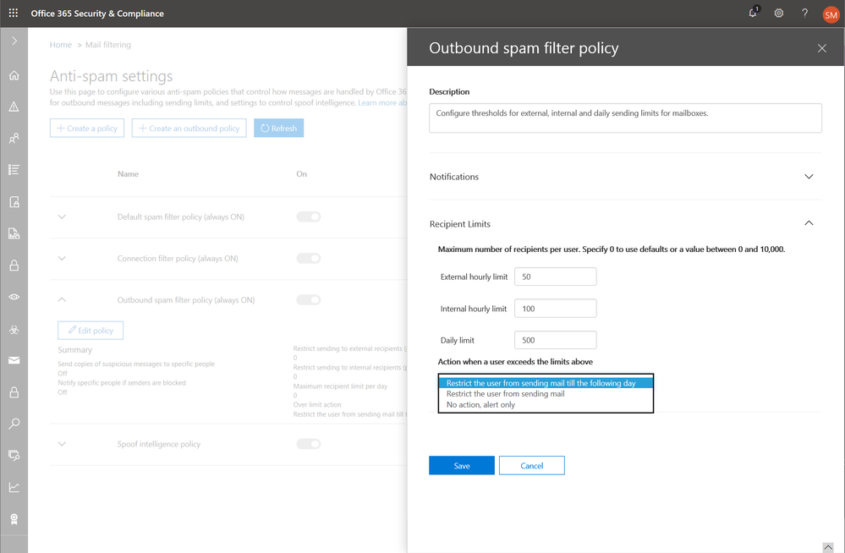Save the outbound spam filter policy
Viewport: 845px width, 553px height.
(x=462, y=466)
